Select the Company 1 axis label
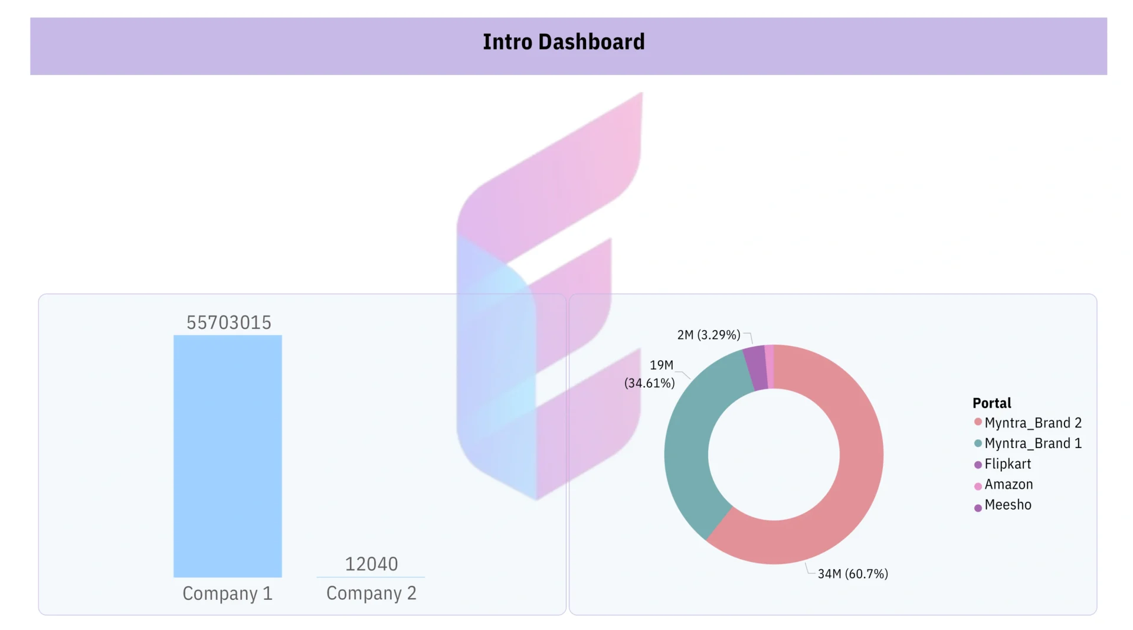The image size is (1133, 630). click(x=227, y=593)
